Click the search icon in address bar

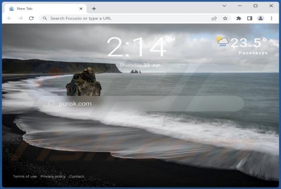[x=45, y=18]
